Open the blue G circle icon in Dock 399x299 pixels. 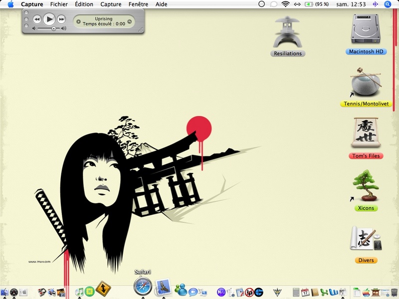click(x=259, y=293)
